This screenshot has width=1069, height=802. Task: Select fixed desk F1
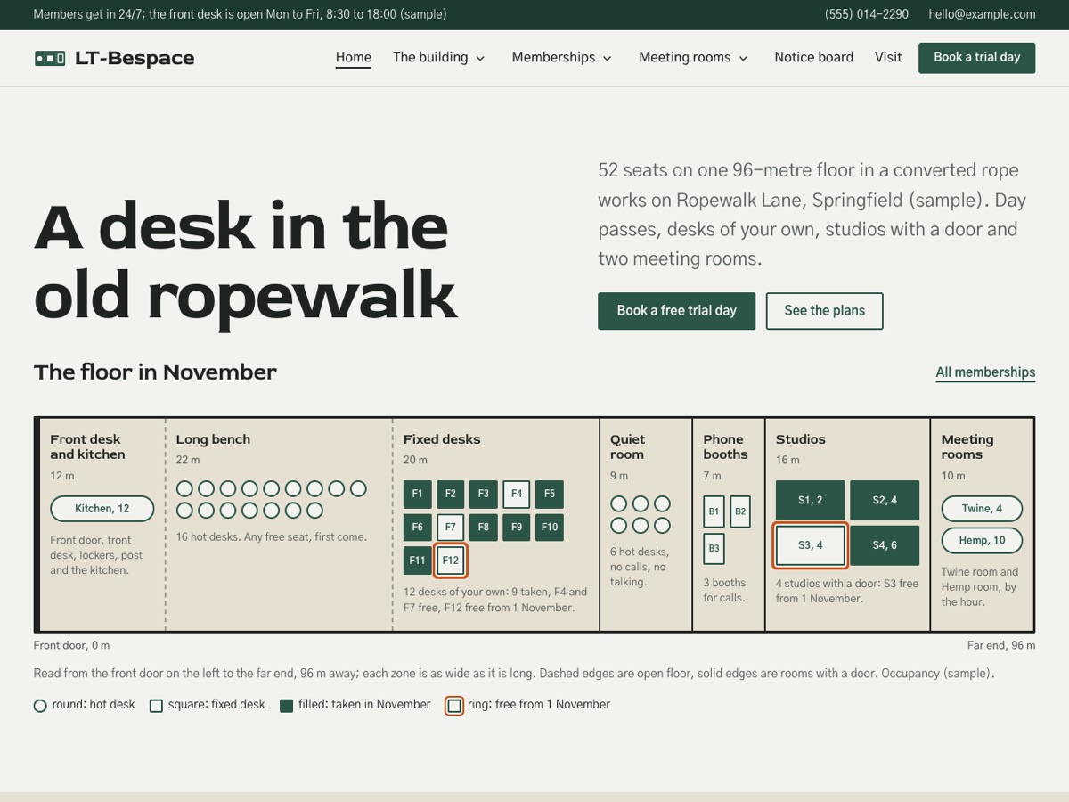(418, 495)
